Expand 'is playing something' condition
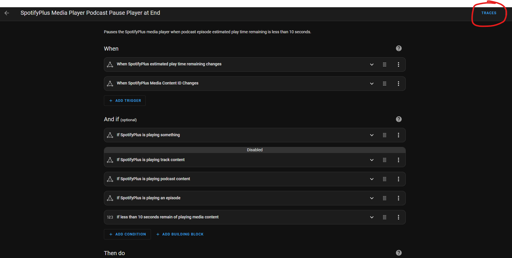 tap(372, 135)
